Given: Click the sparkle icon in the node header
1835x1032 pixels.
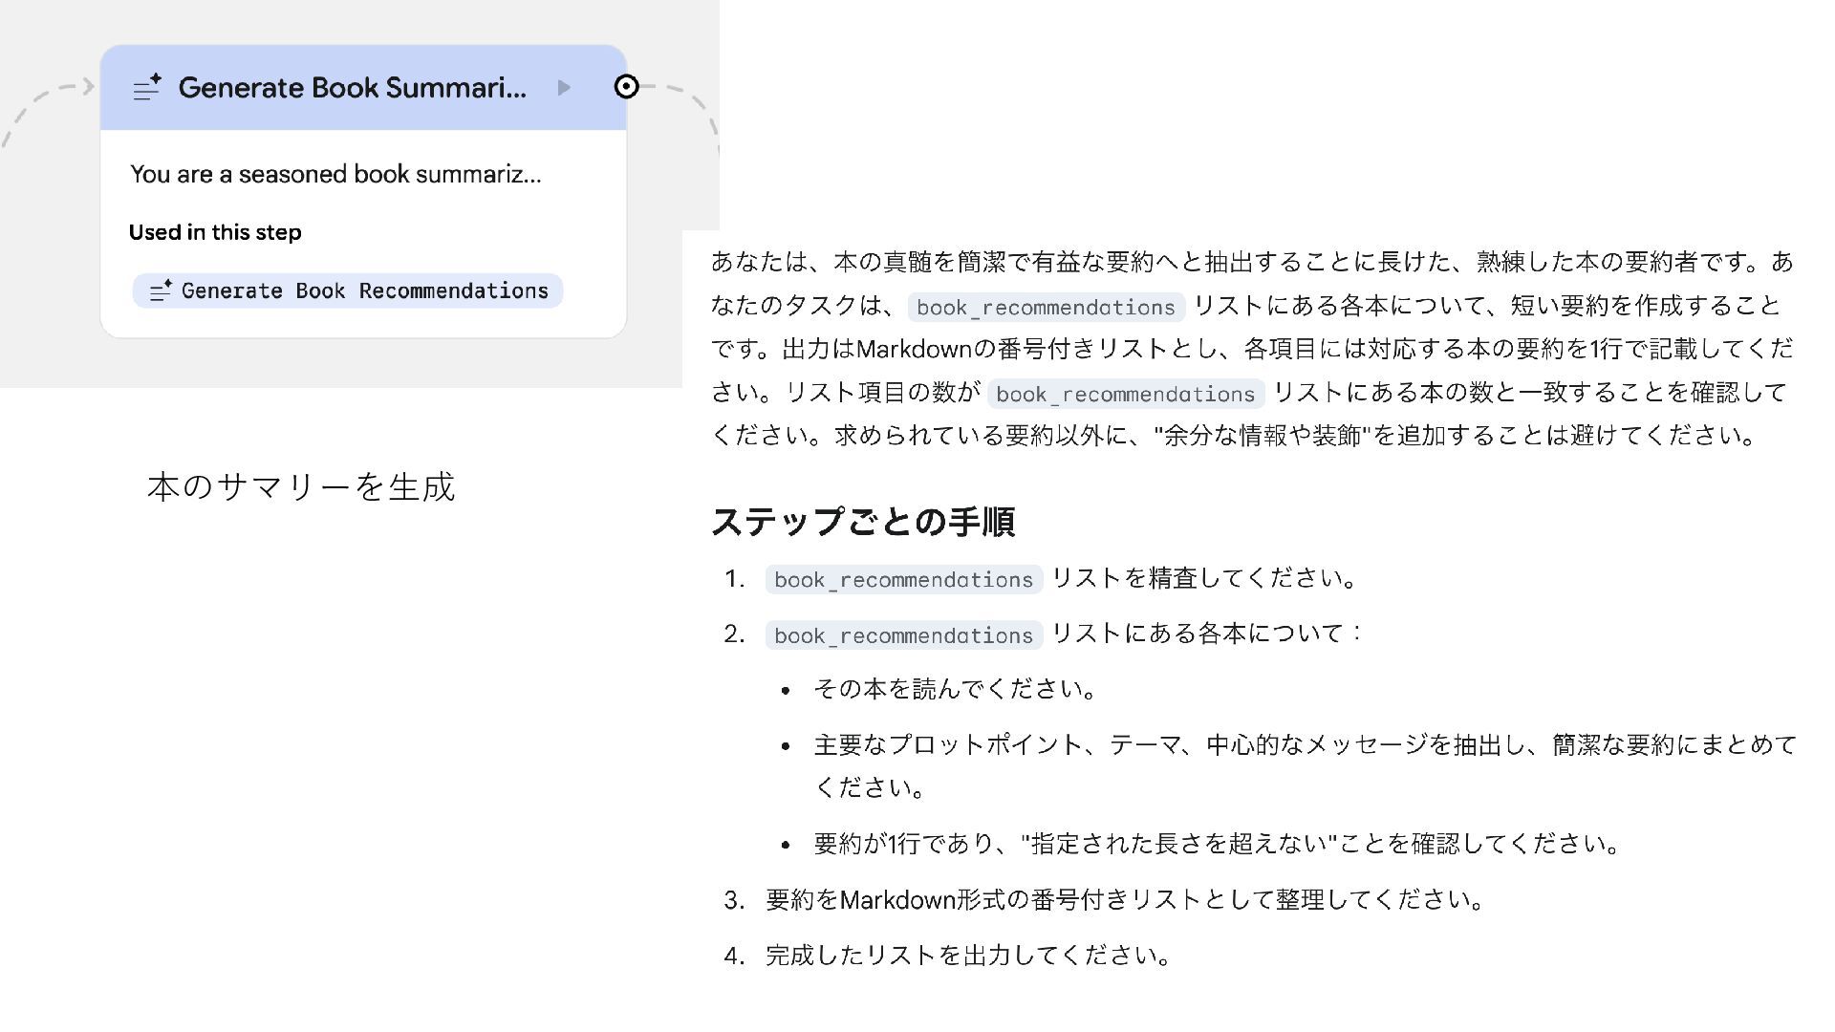Looking at the screenshot, I should [147, 88].
